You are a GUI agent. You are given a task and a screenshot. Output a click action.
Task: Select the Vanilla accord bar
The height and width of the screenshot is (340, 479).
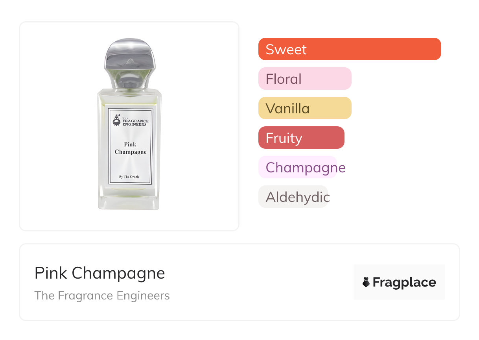[x=304, y=108]
